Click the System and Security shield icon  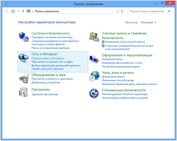pos(24,37)
